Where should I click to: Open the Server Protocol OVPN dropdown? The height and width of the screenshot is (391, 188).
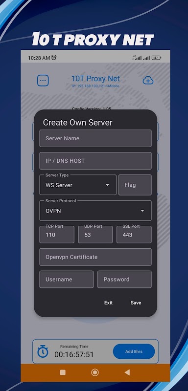95,211
